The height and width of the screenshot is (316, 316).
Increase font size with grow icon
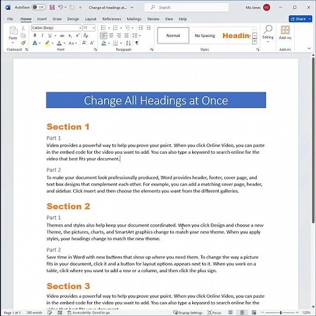84,43
